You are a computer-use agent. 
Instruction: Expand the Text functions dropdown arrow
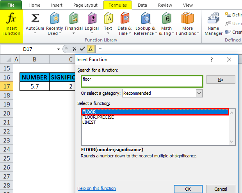click(108, 33)
